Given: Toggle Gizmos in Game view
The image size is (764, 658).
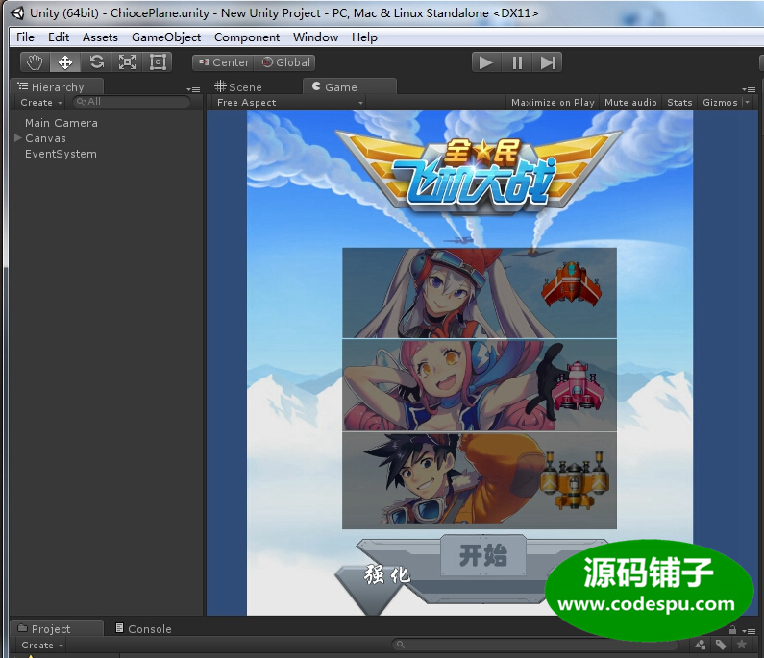Looking at the screenshot, I should (720, 102).
